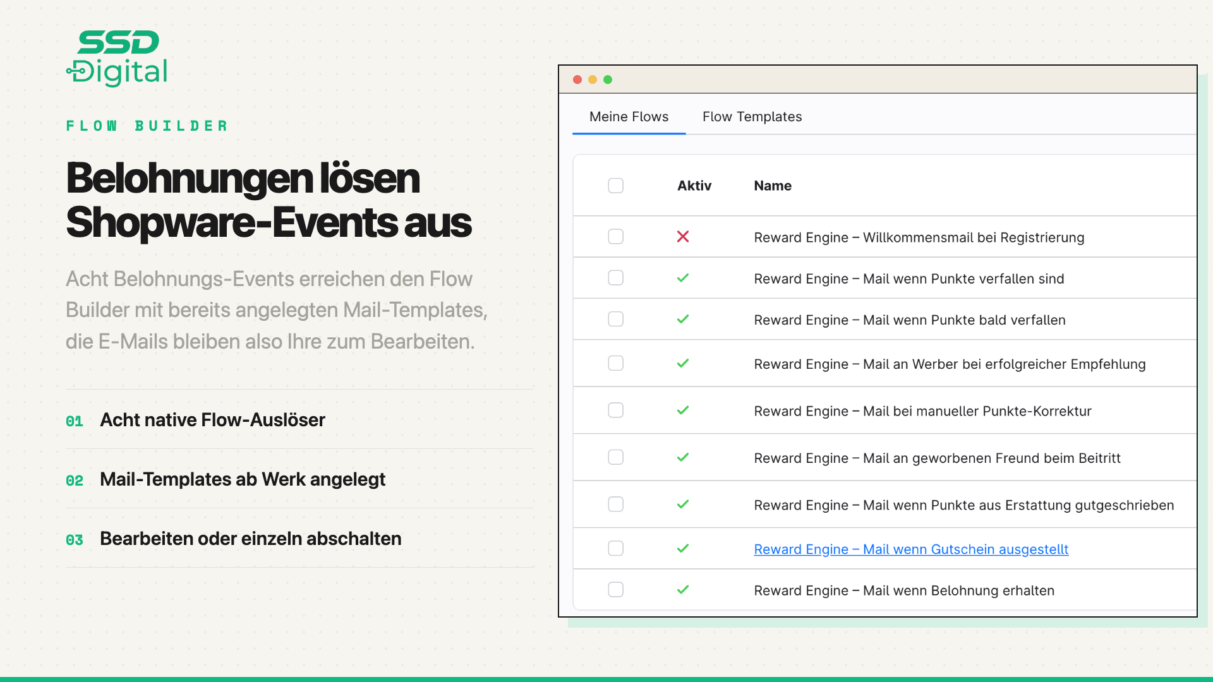
Task: Click the heading Belohnungen lösen Shopware-Events aus
Action: click(269, 200)
